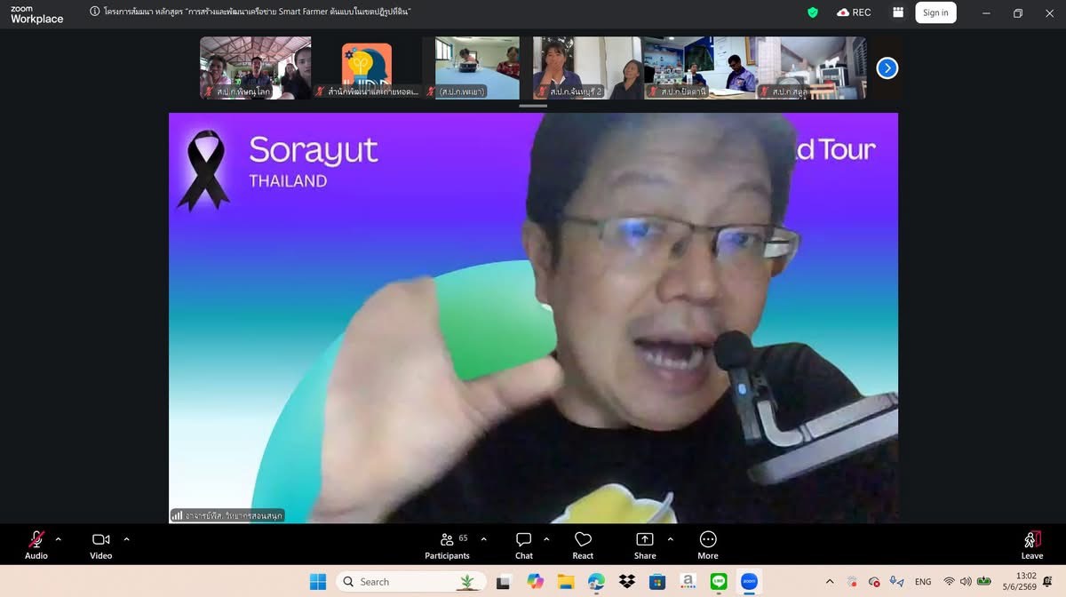Show hidden system tray icons

point(830,582)
